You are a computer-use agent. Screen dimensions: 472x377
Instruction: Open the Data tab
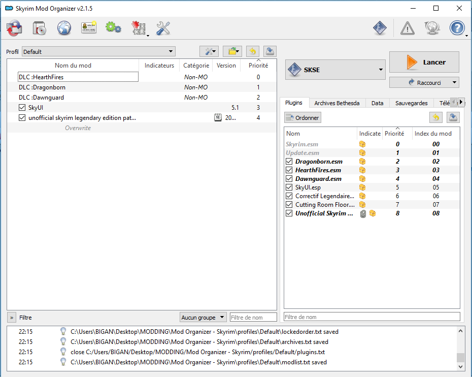tap(377, 103)
